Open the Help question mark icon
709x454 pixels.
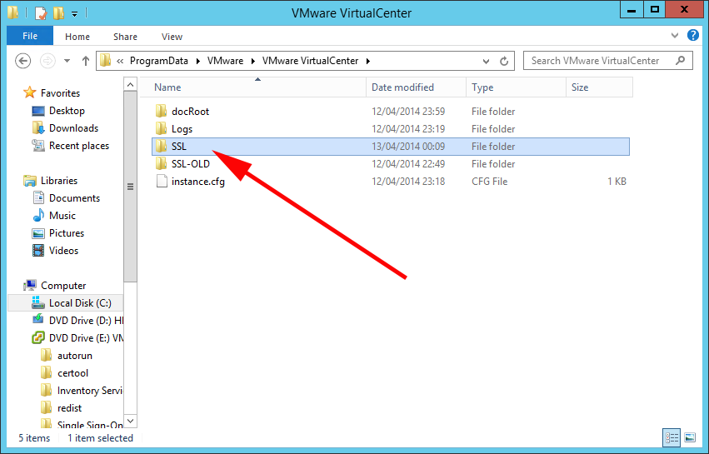692,35
